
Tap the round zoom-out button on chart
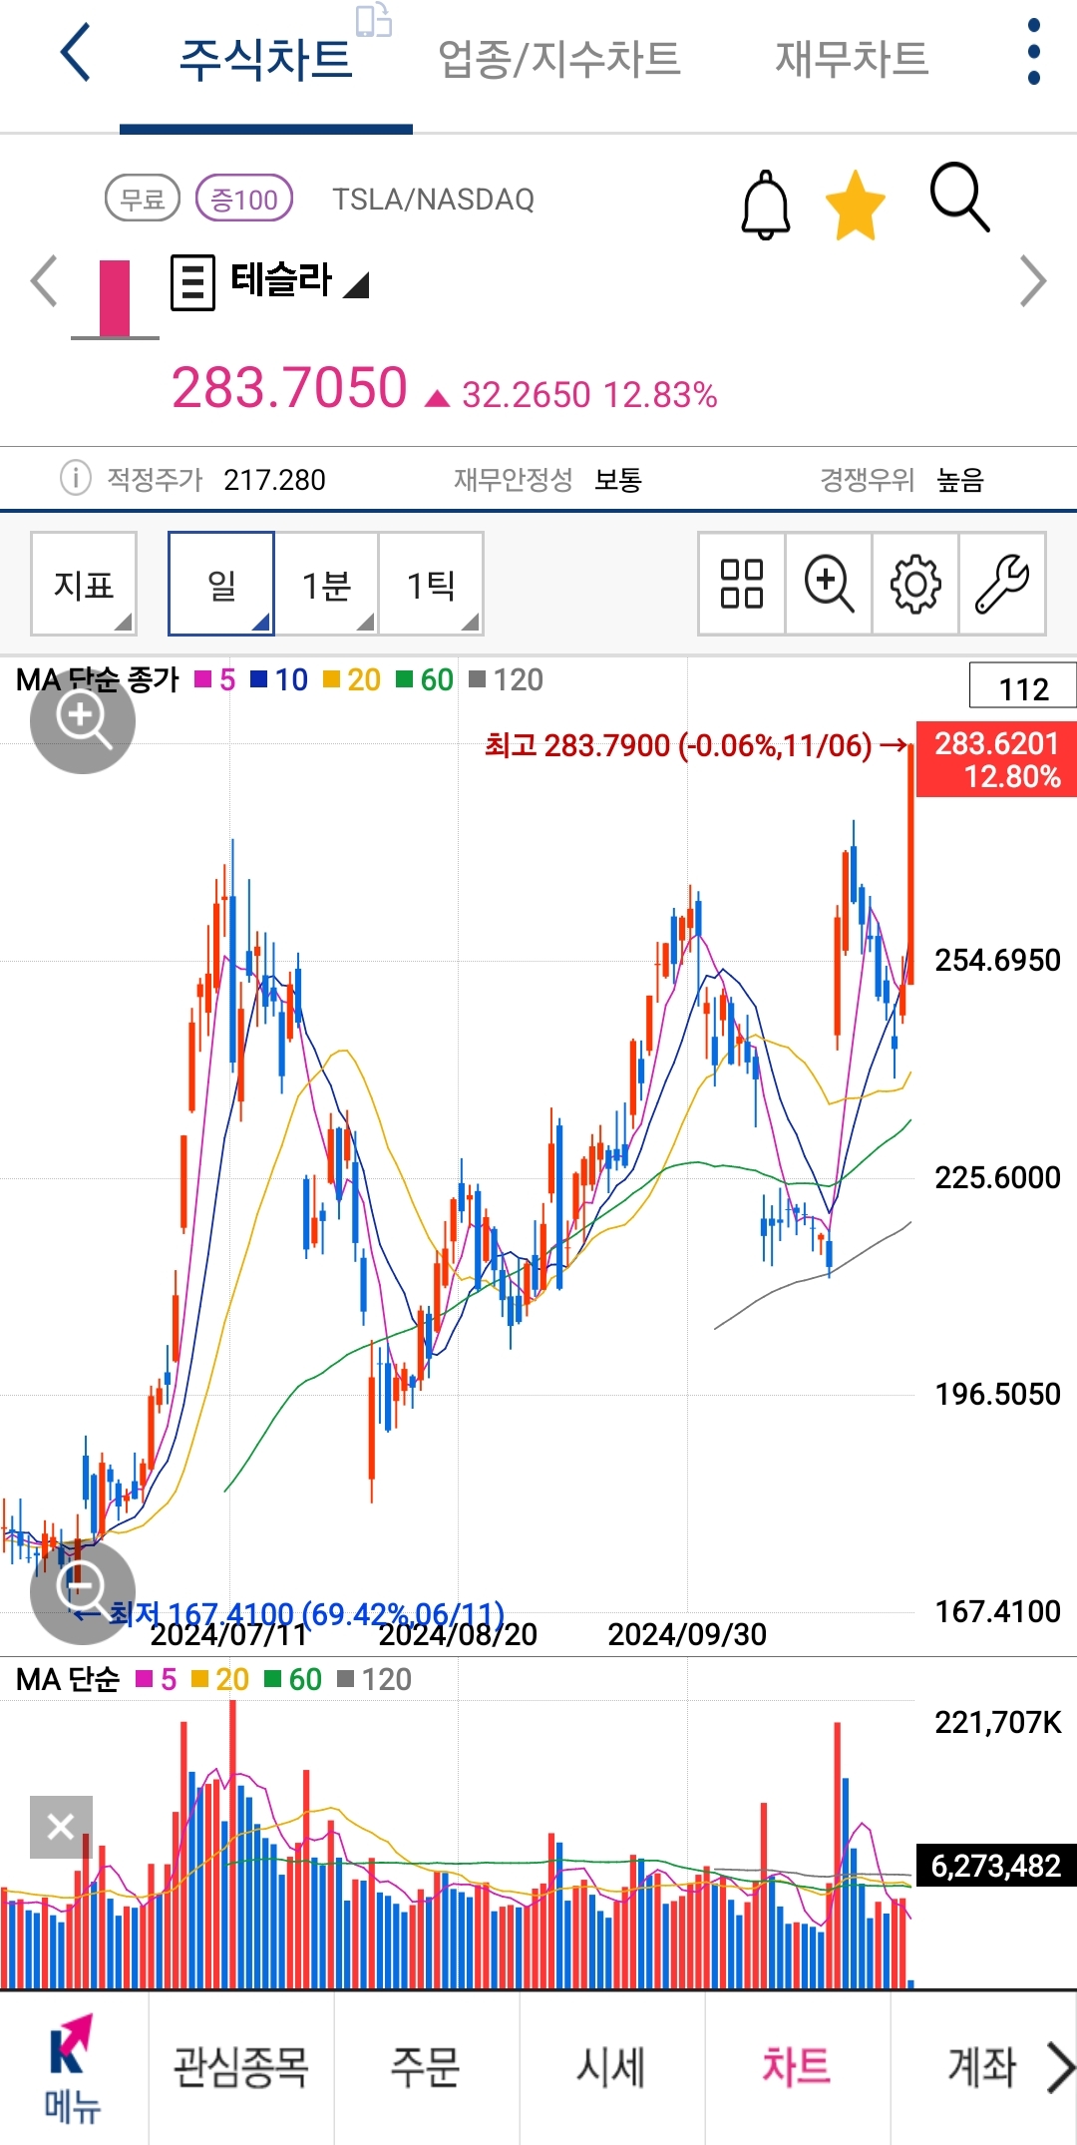[x=83, y=1591]
